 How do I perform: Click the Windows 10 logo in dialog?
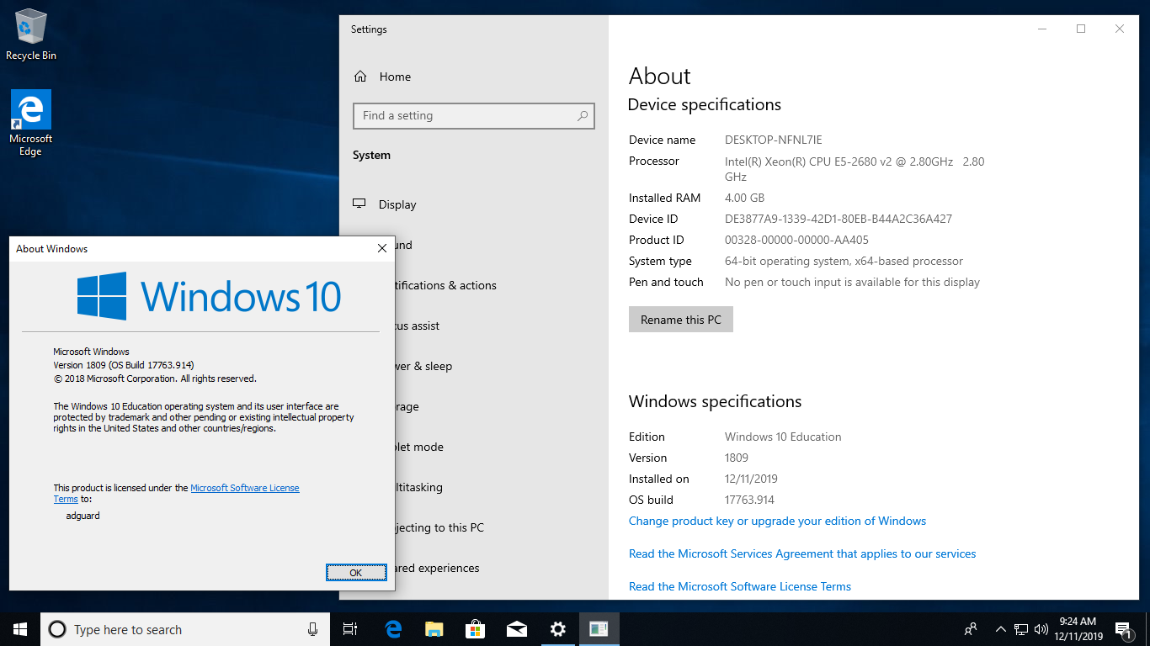tap(209, 296)
